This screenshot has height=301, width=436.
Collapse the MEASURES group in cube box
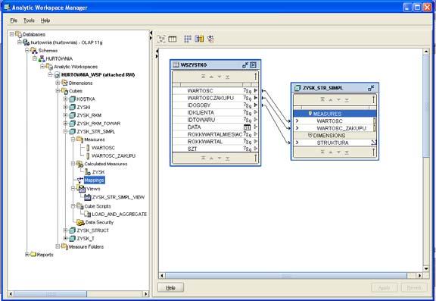(310, 114)
